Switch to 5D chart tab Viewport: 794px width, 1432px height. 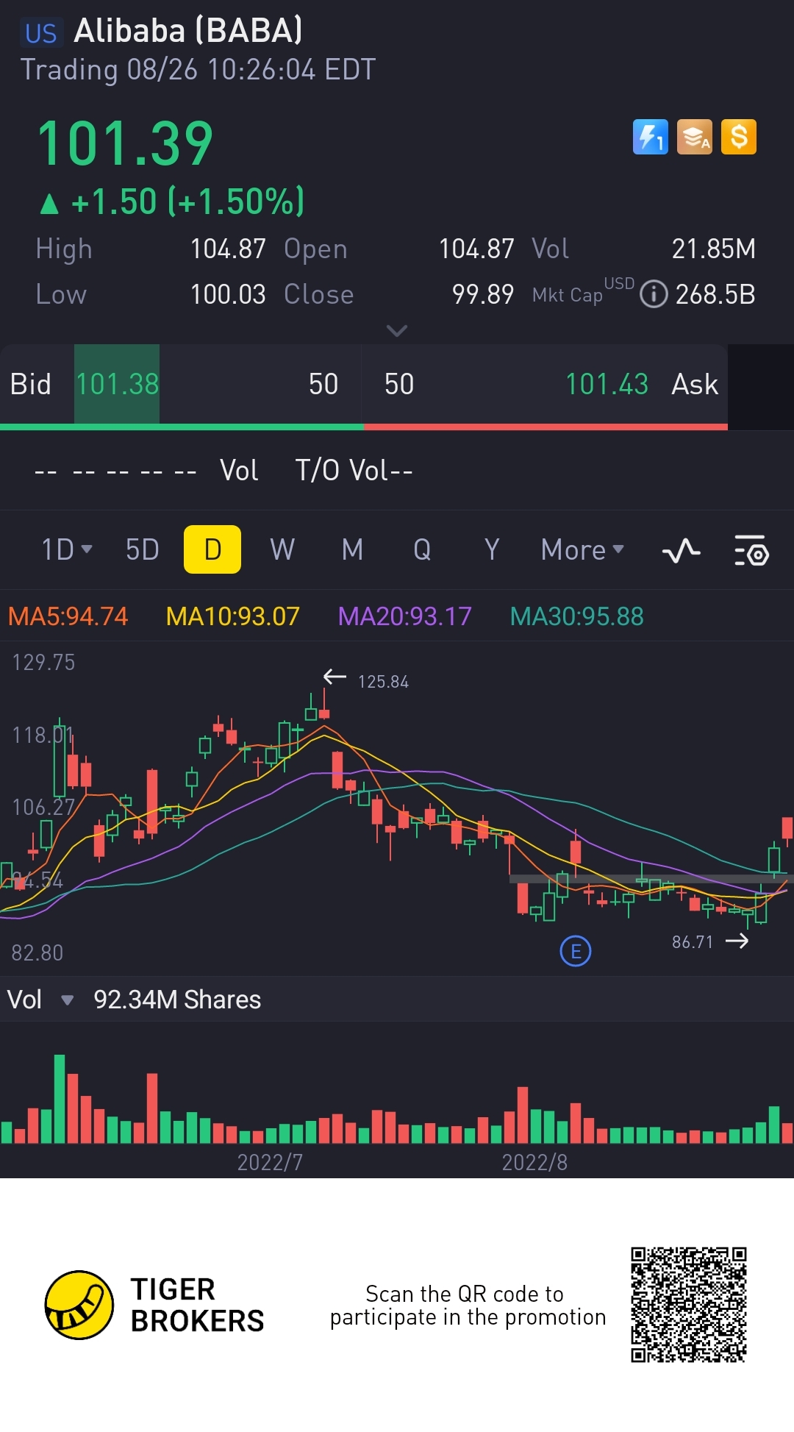click(142, 549)
